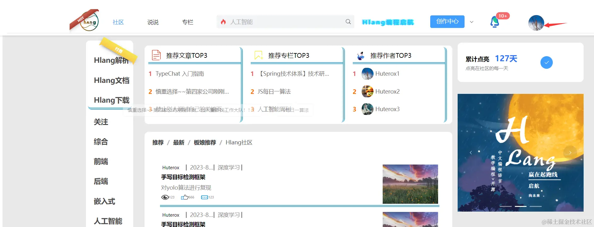Open article TypeChat 入门指南
The width and height of the screenshot is (594, 227).
pyautogui.click(x=180, y=74)
